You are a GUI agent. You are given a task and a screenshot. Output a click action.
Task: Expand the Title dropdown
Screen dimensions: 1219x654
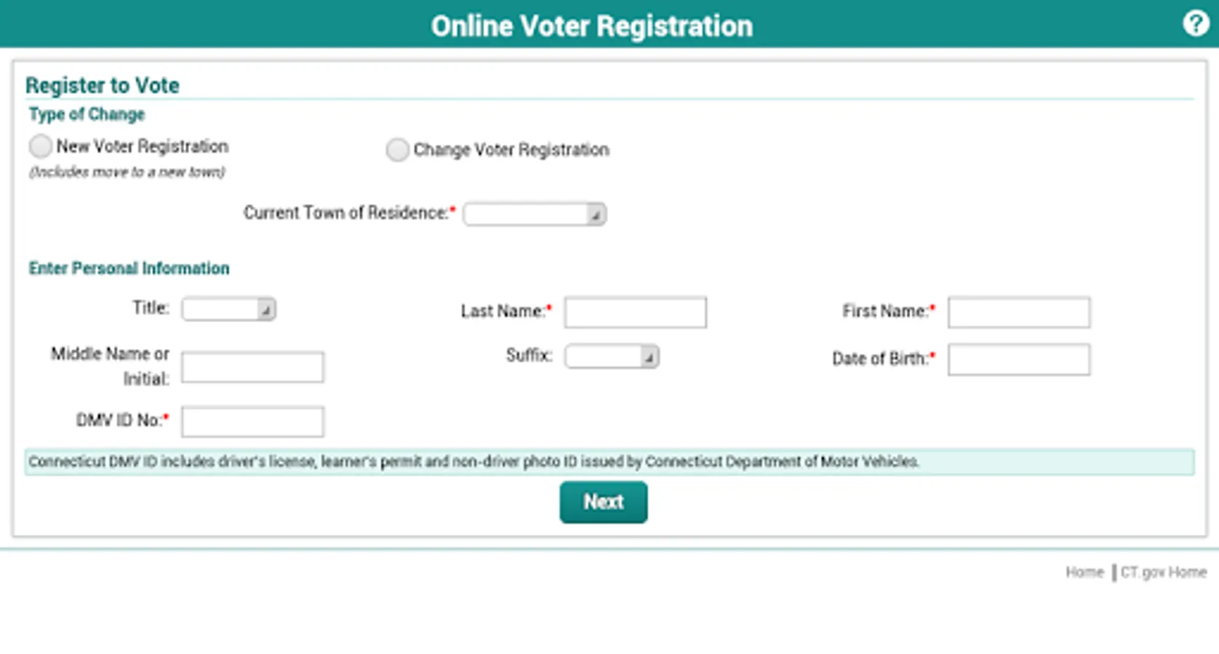(228, 310)
